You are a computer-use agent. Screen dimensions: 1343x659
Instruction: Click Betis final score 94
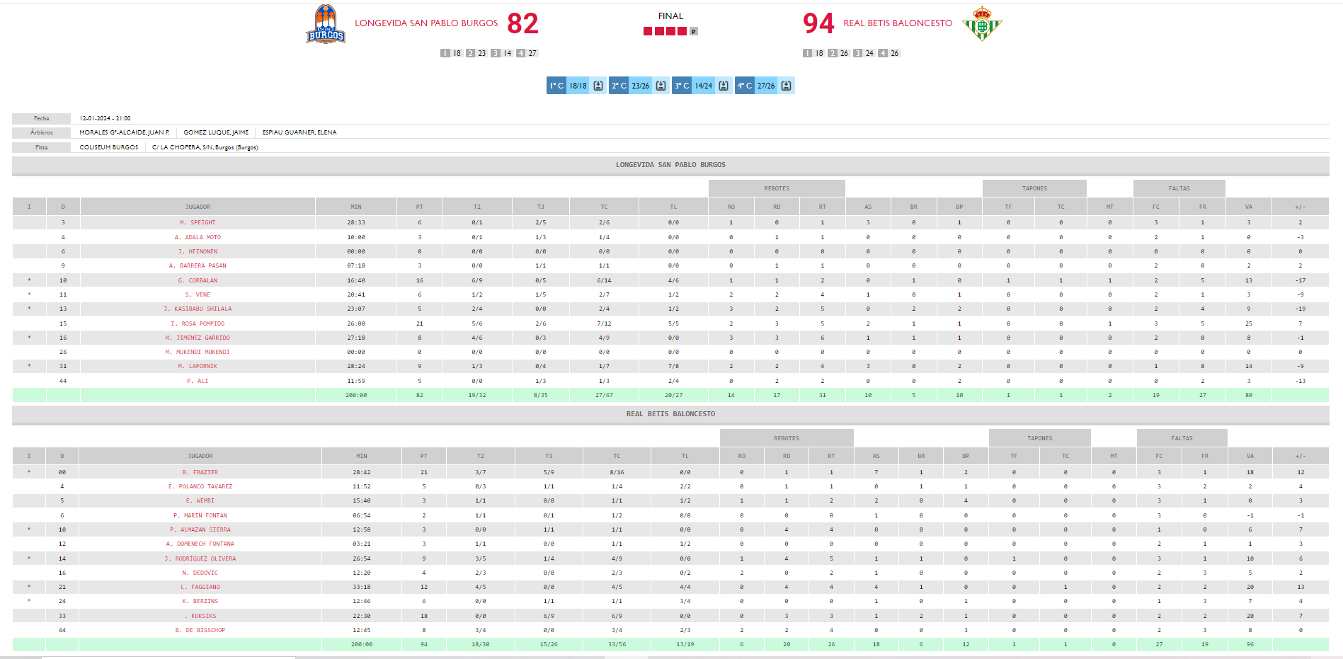click(818, 23)
